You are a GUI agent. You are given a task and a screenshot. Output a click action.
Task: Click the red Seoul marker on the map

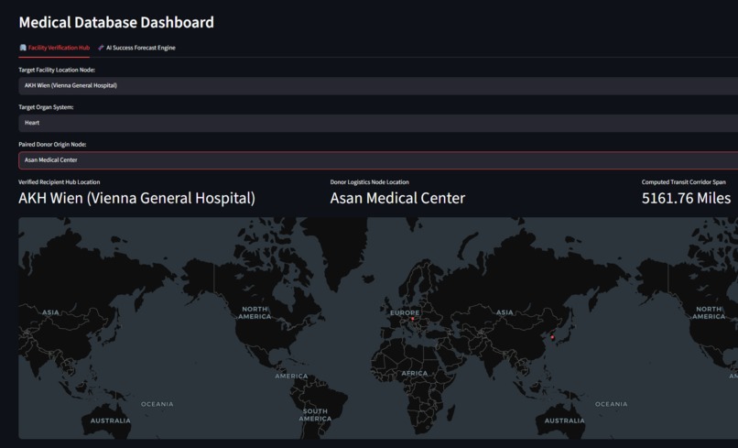point(552,337)
